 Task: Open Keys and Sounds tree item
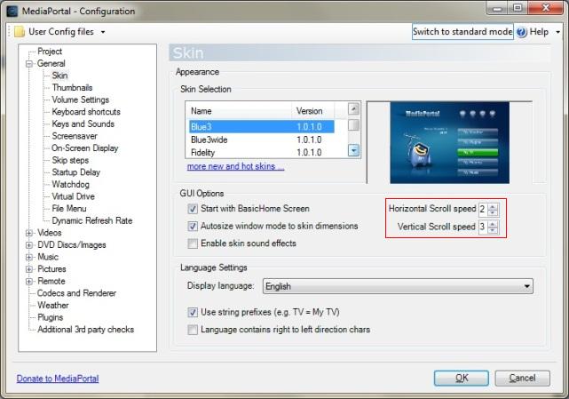83,124
